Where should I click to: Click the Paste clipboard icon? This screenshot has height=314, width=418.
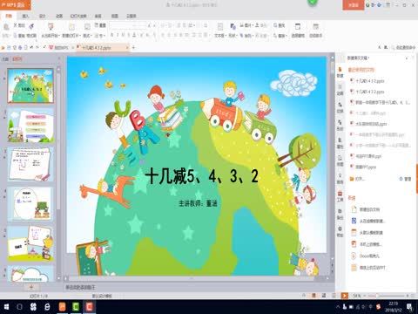tap(6, 27)
